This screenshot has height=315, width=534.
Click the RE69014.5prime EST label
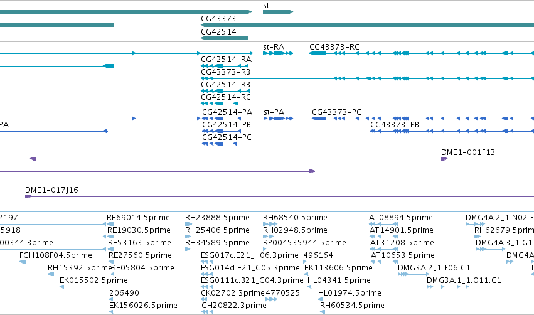(x=138, y=218)
